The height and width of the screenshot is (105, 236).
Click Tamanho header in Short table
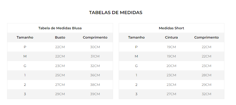pyautogui.click(x=136, y=37)
